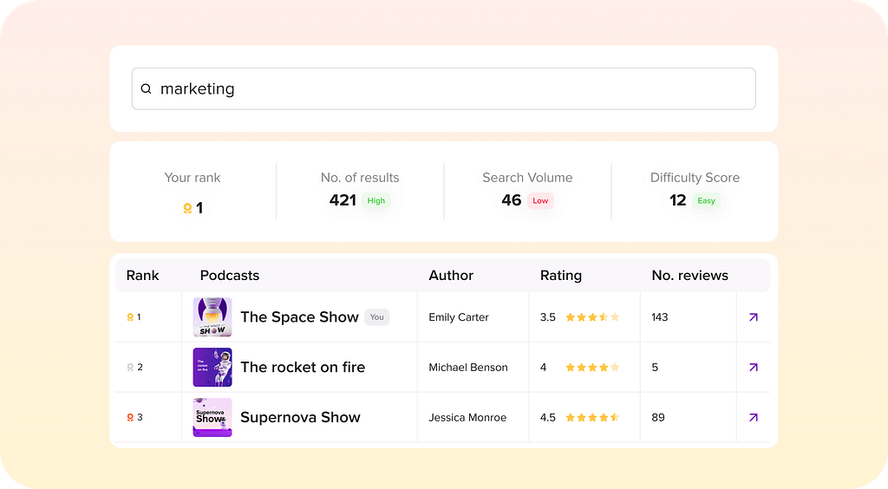This screenshot has height=489, width=888.
Task: Sort by Rating column header
Action: (x=560, y=276)
